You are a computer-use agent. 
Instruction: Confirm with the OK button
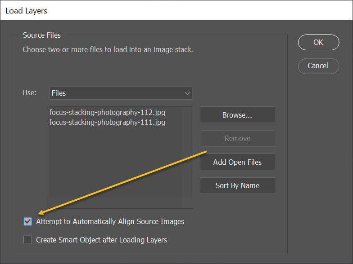(318, 42)
